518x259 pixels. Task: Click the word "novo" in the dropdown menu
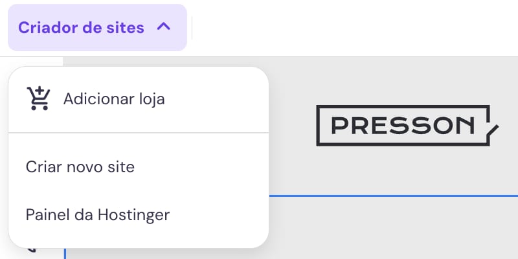click(81, 166)
